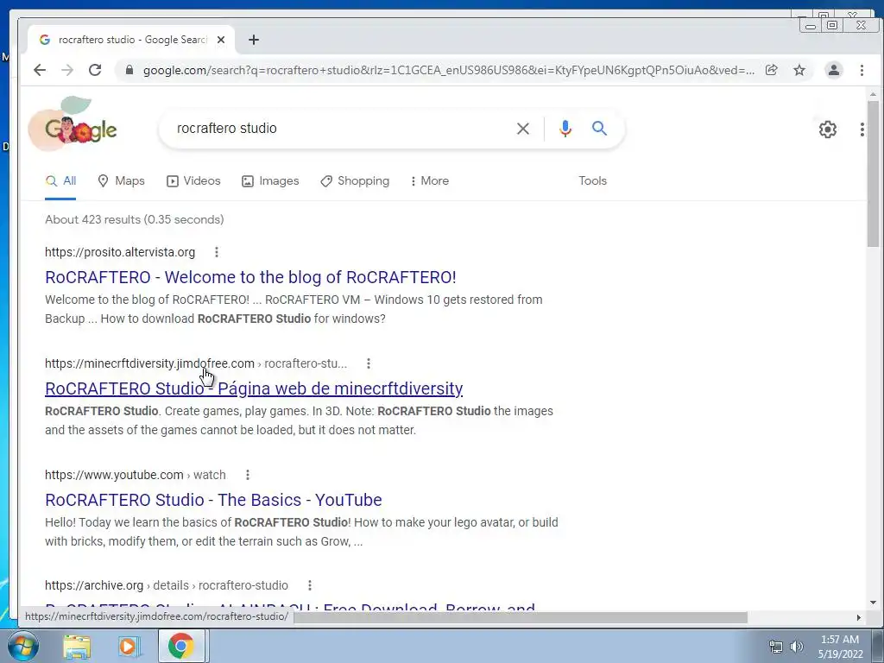Reload the current page
The width and height of the screenshot is (884, 663).
point(95,70)
